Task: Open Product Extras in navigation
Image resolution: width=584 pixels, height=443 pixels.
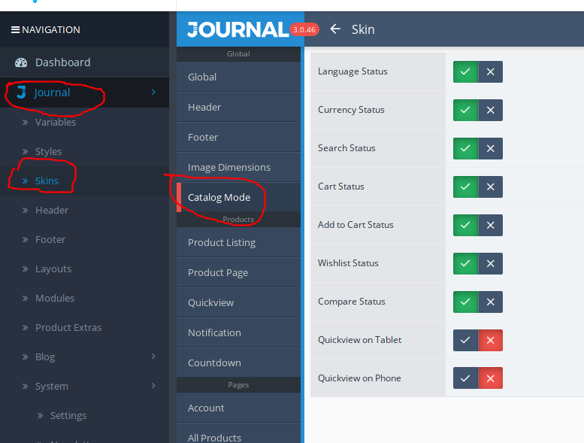Action: (84, 327)
